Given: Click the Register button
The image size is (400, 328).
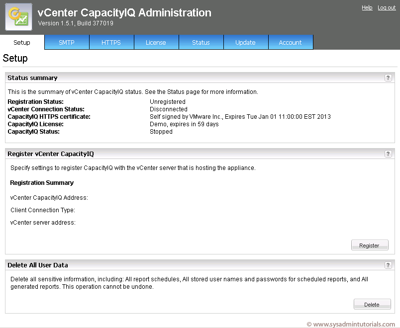Looking at the screenshot, I should tap(370, 245).
